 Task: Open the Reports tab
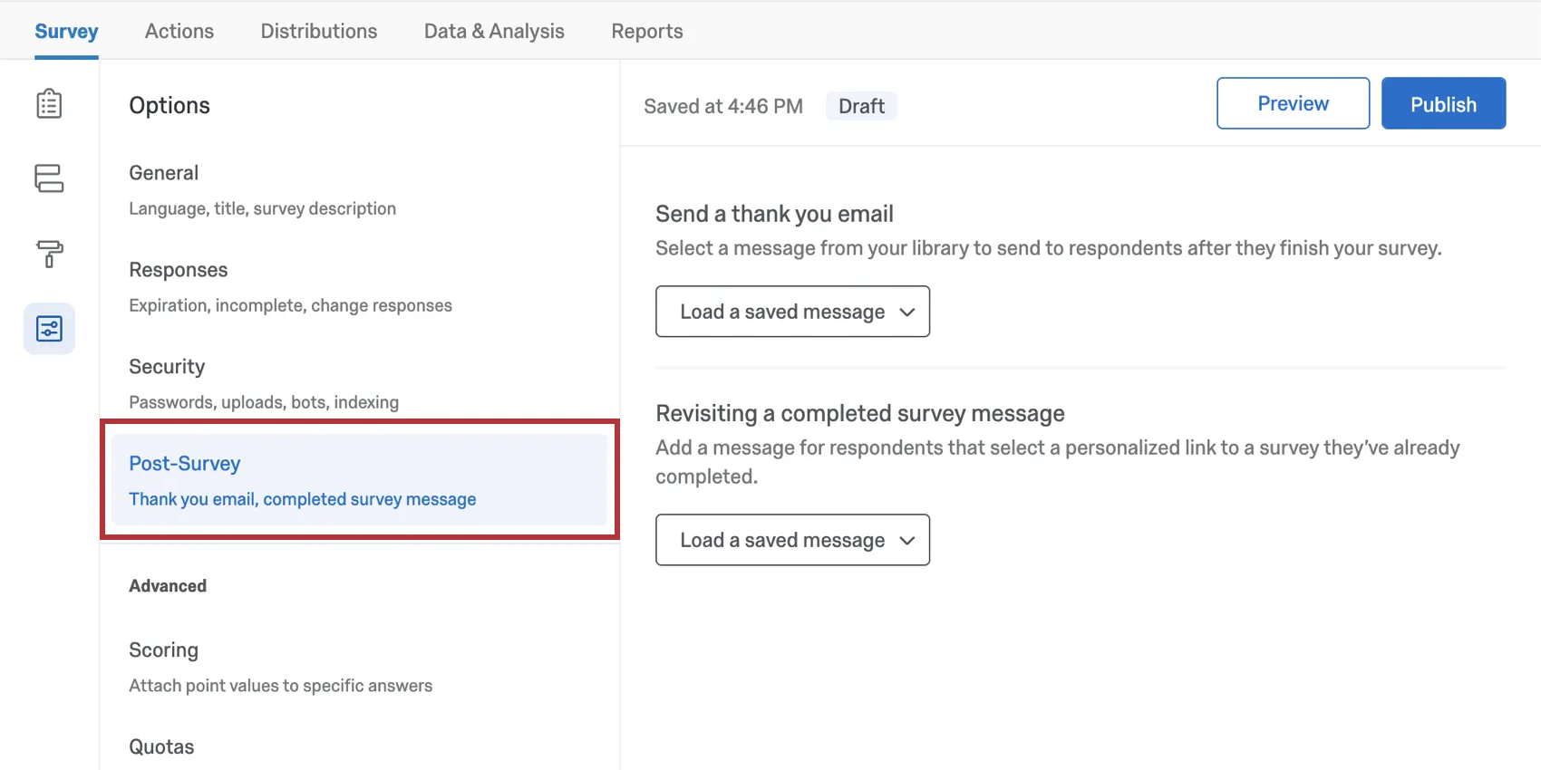coord(647,31)
